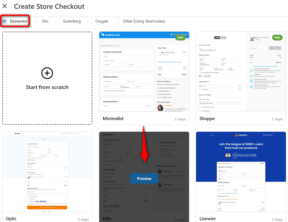
Task: Click the PRO badge on Minimalist template
Action: click(180, 38)
